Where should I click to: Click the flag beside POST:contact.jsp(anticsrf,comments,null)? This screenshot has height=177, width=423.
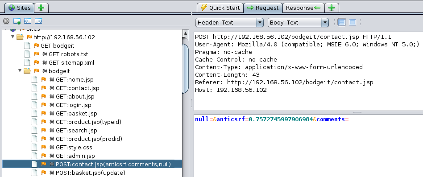click(x=44, y=164)
